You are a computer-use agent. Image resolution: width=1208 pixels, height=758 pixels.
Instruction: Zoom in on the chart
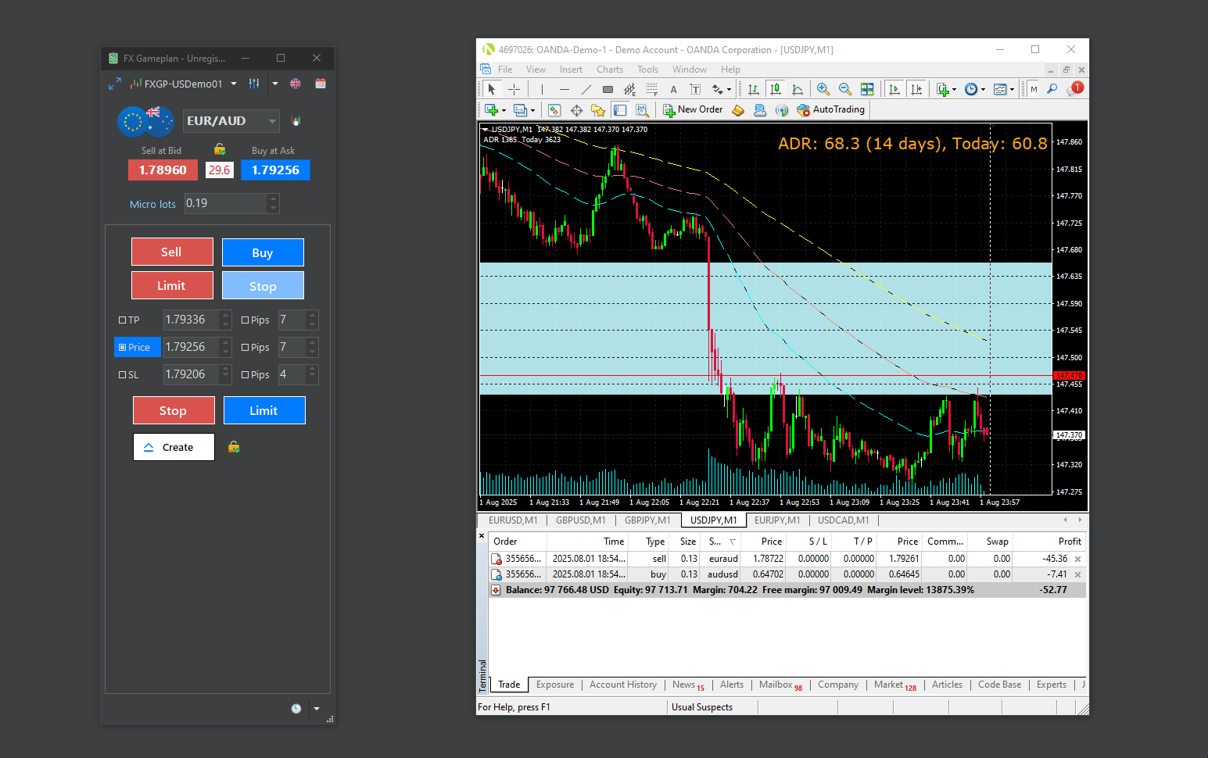823,89
